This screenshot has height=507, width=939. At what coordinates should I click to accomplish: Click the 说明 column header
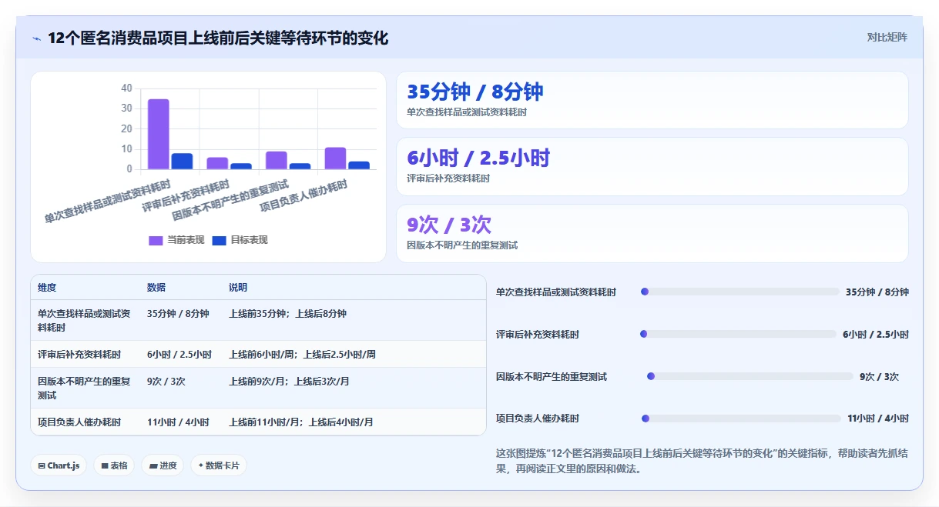[238, 288]
